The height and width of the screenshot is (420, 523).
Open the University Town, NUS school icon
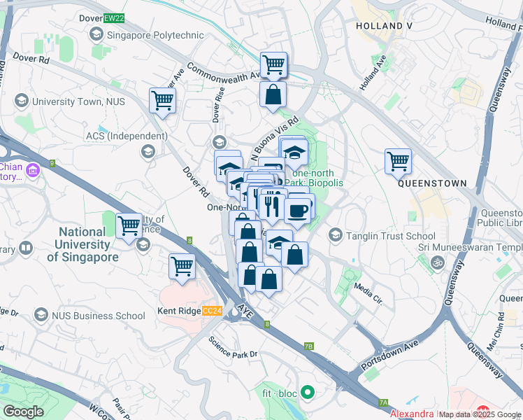point(22,101)
